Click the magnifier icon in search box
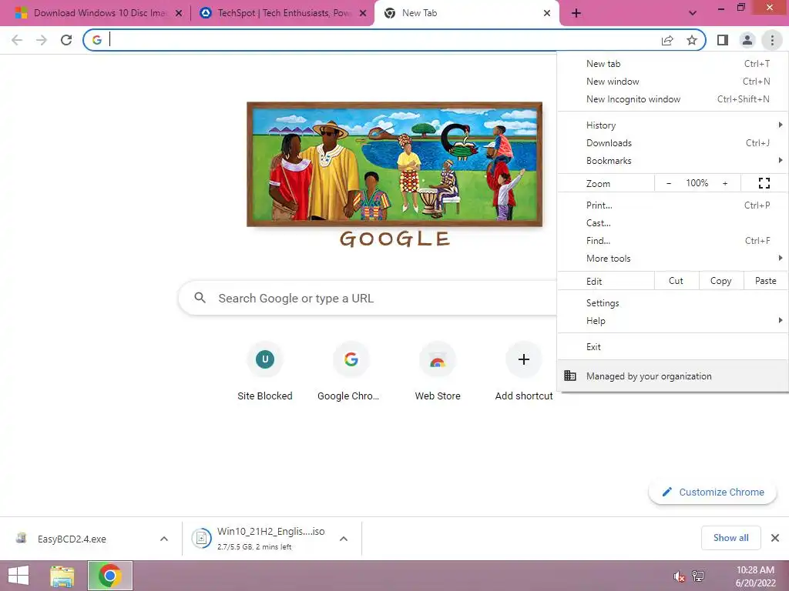The width and height of the screenshot is (789, 591). (x=200, y=298)
